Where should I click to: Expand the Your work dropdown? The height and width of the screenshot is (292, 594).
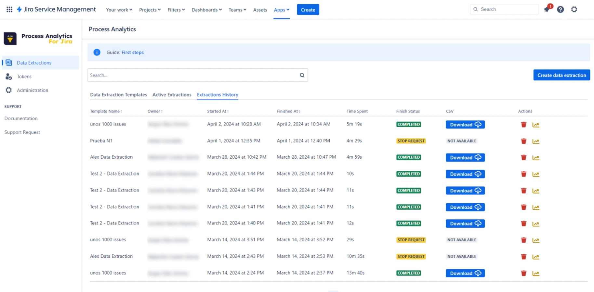(119, 10)
